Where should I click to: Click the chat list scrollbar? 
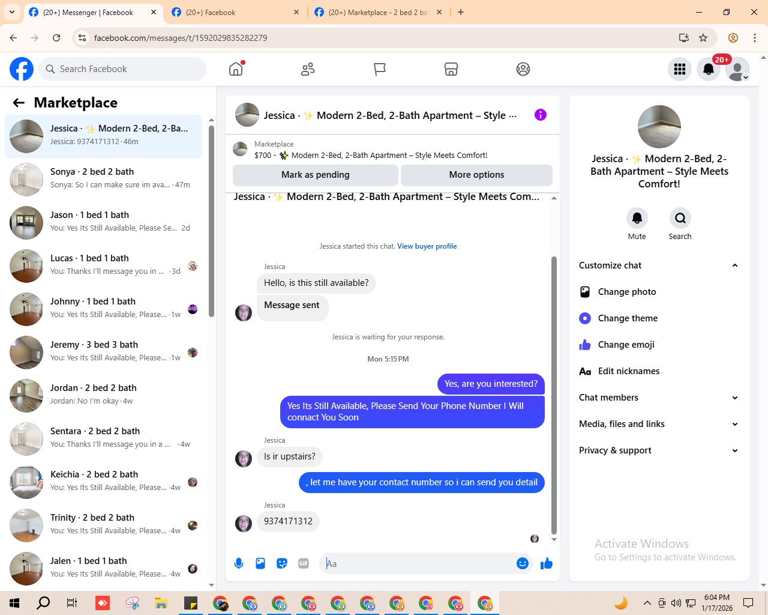pyautogui.click(x=211, y=221)
